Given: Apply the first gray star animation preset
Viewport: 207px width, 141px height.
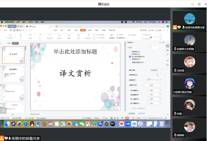Looking at the screenshot, I should [21, 35].
